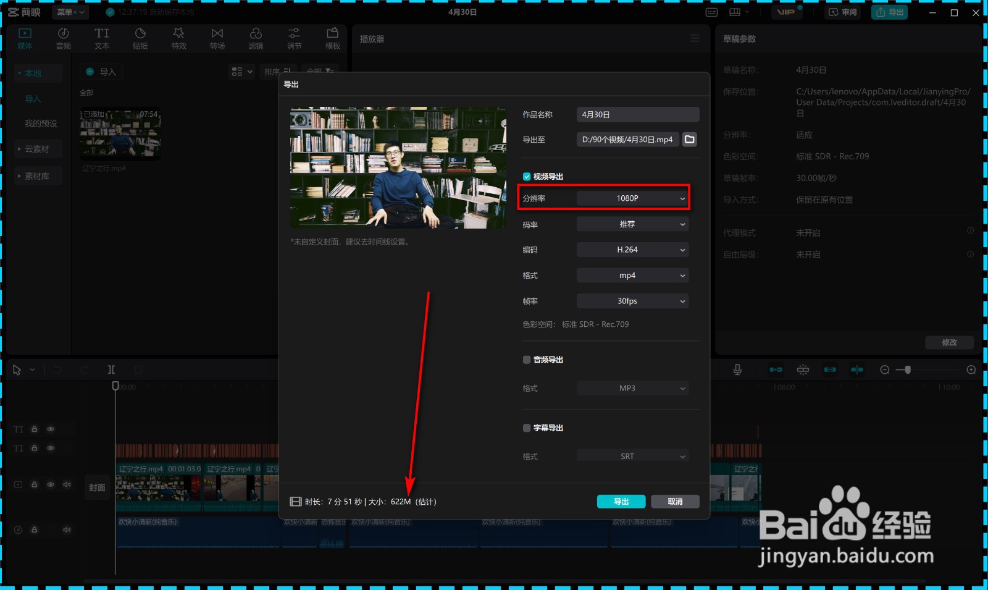
Task: Open the 音频 audio tab
Action: [64, 38]
